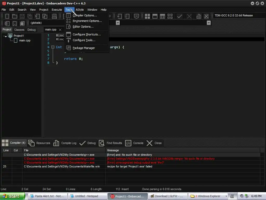Click the Print toolbar icon

(x=54, y=16)
